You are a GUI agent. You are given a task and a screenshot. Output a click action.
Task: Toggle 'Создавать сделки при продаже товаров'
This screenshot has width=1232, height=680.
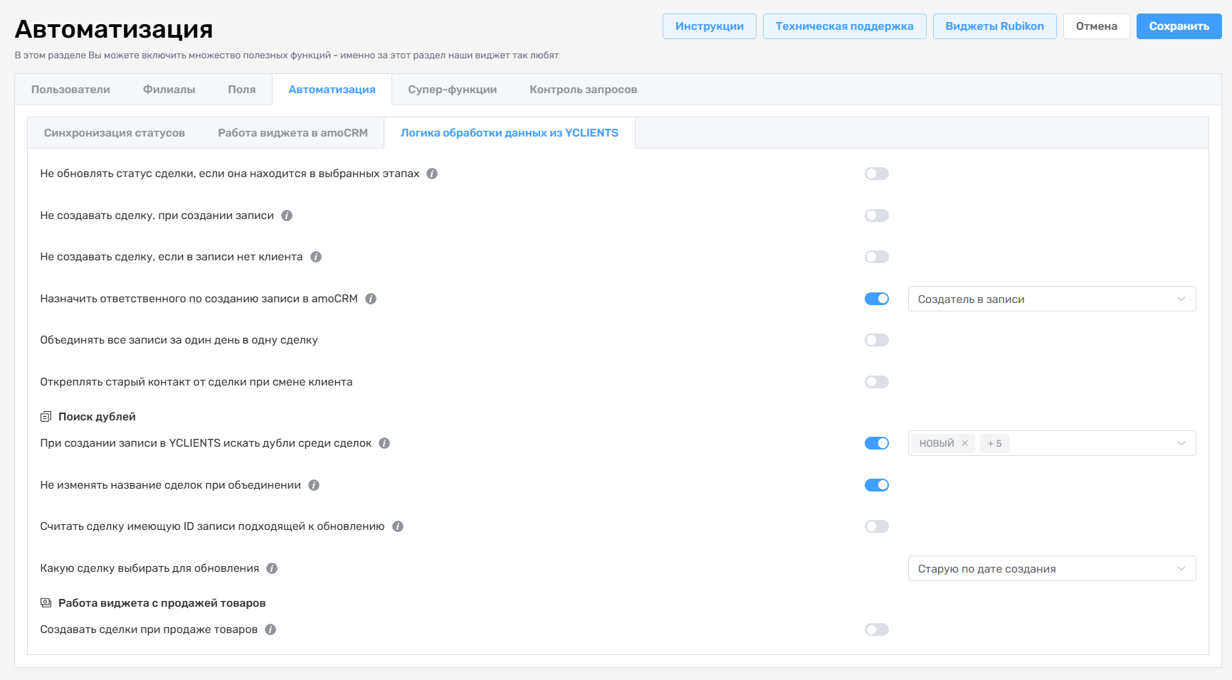[877, 629]
